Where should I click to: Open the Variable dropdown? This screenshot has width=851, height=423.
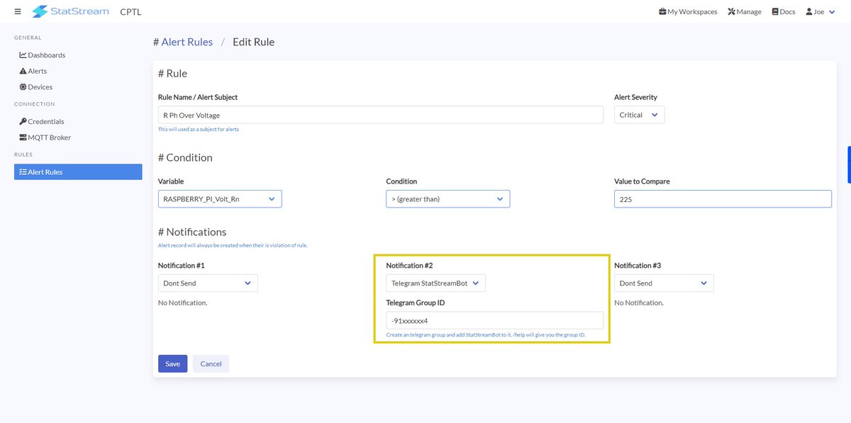click(220, 199)
